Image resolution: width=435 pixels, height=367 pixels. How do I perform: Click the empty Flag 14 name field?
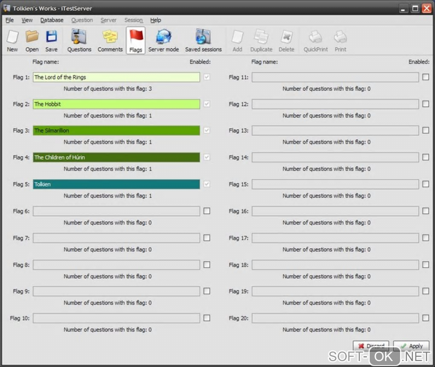click(335, 157)
